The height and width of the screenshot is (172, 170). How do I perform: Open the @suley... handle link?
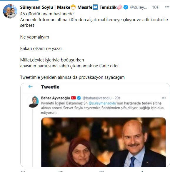(x=139, y=7)
